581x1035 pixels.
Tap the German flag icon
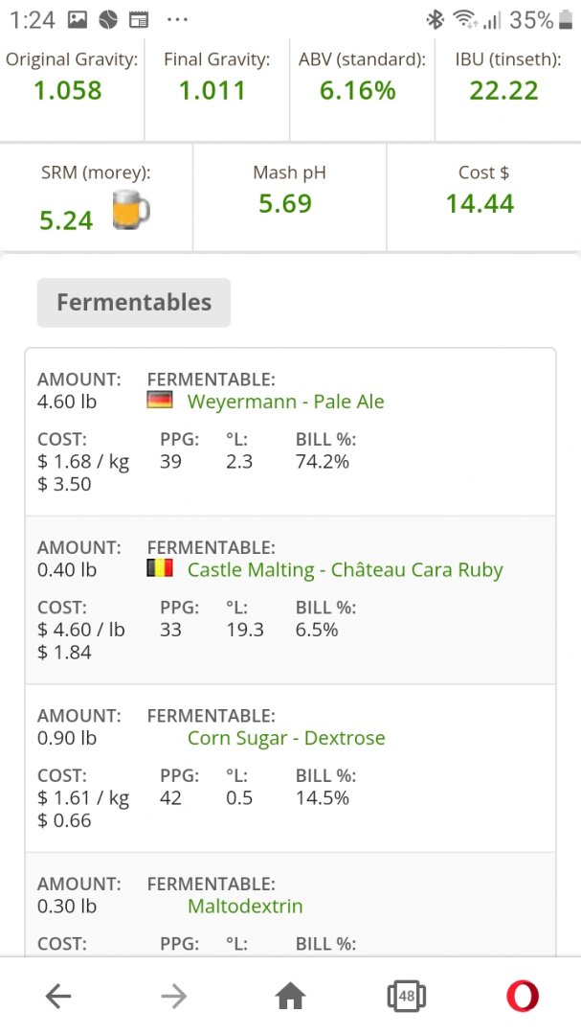click(x=160, y=400)
